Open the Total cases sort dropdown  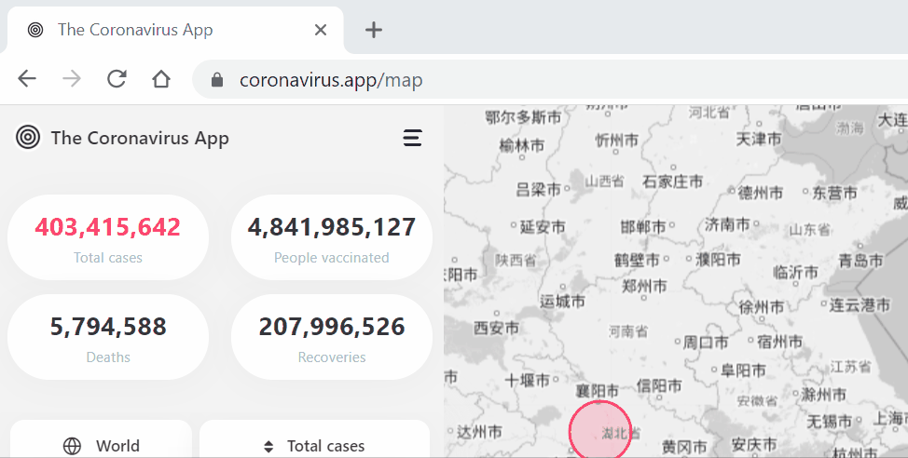(x=314, y=439)
